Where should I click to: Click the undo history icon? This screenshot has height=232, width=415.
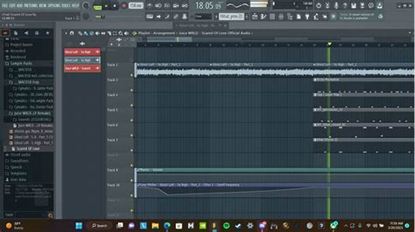tap(319, 6)
